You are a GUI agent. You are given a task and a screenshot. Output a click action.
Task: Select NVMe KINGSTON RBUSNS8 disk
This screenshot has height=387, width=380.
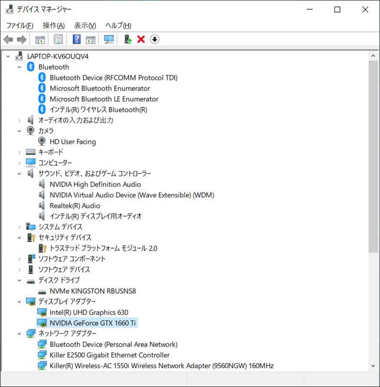click(x=92, y=291)
